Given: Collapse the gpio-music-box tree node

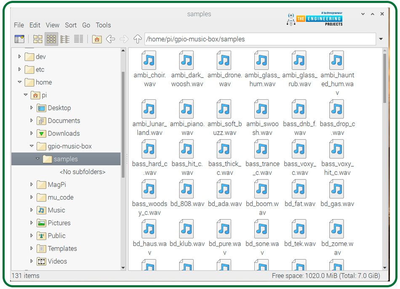Looking at the screenshot, I should coord(32,146).
